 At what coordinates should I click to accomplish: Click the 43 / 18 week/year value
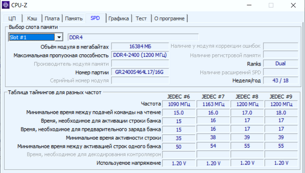[x=281, y=80]
